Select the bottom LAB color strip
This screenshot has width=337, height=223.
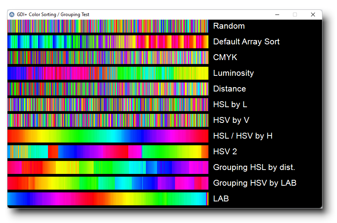pos(108,199)
